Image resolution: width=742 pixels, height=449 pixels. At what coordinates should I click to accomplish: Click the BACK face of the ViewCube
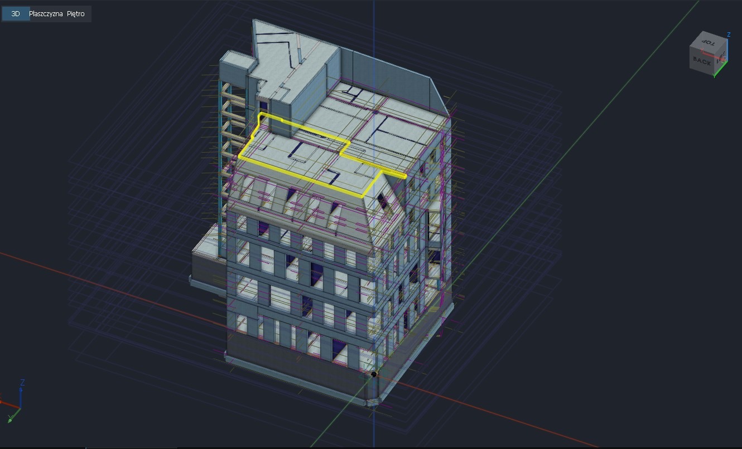(x=702, y=61)
